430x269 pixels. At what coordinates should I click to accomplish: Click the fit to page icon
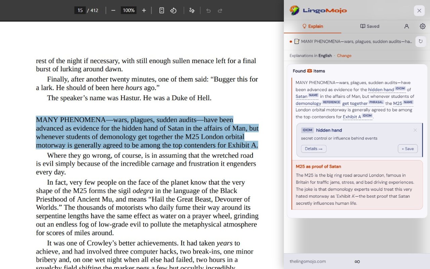pos(162,10)
